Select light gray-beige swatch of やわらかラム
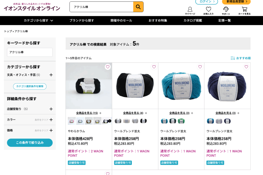263x175 pixels. (97, 121)
